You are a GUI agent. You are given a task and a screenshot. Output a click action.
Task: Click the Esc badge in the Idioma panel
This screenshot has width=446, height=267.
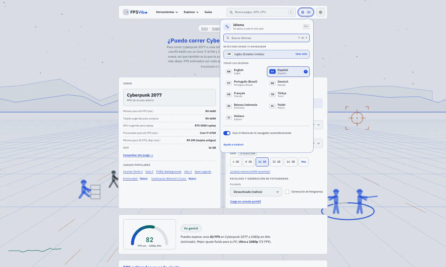point(306,26)
